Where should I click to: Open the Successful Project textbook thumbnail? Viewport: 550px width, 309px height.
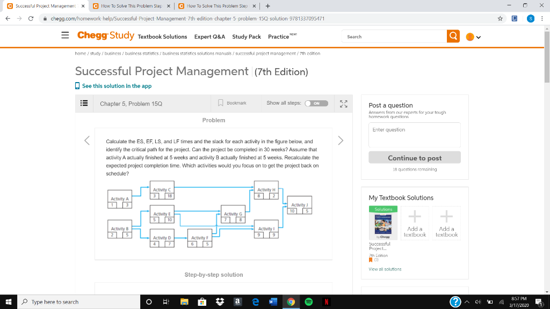click(x=383, y=223)
